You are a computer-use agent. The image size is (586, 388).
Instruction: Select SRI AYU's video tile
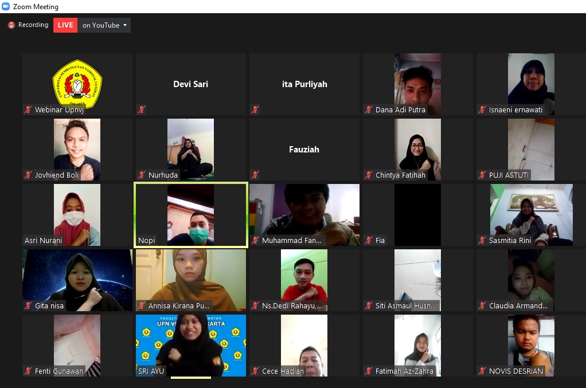point(190,344)
